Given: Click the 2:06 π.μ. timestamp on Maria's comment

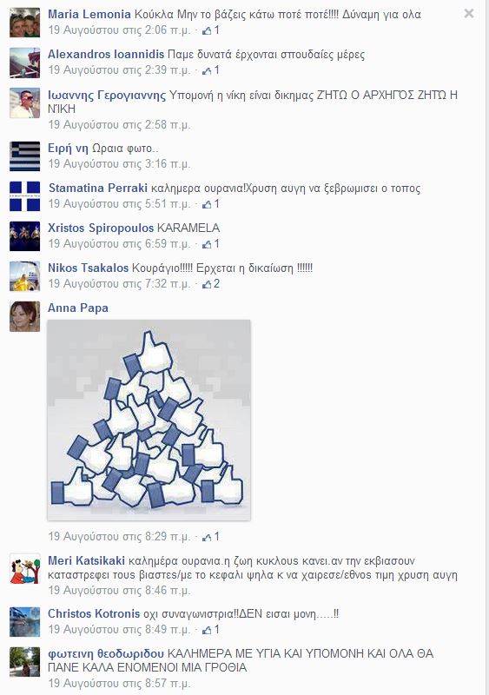Looking at the screenshot, I should [x=120, y=30].
